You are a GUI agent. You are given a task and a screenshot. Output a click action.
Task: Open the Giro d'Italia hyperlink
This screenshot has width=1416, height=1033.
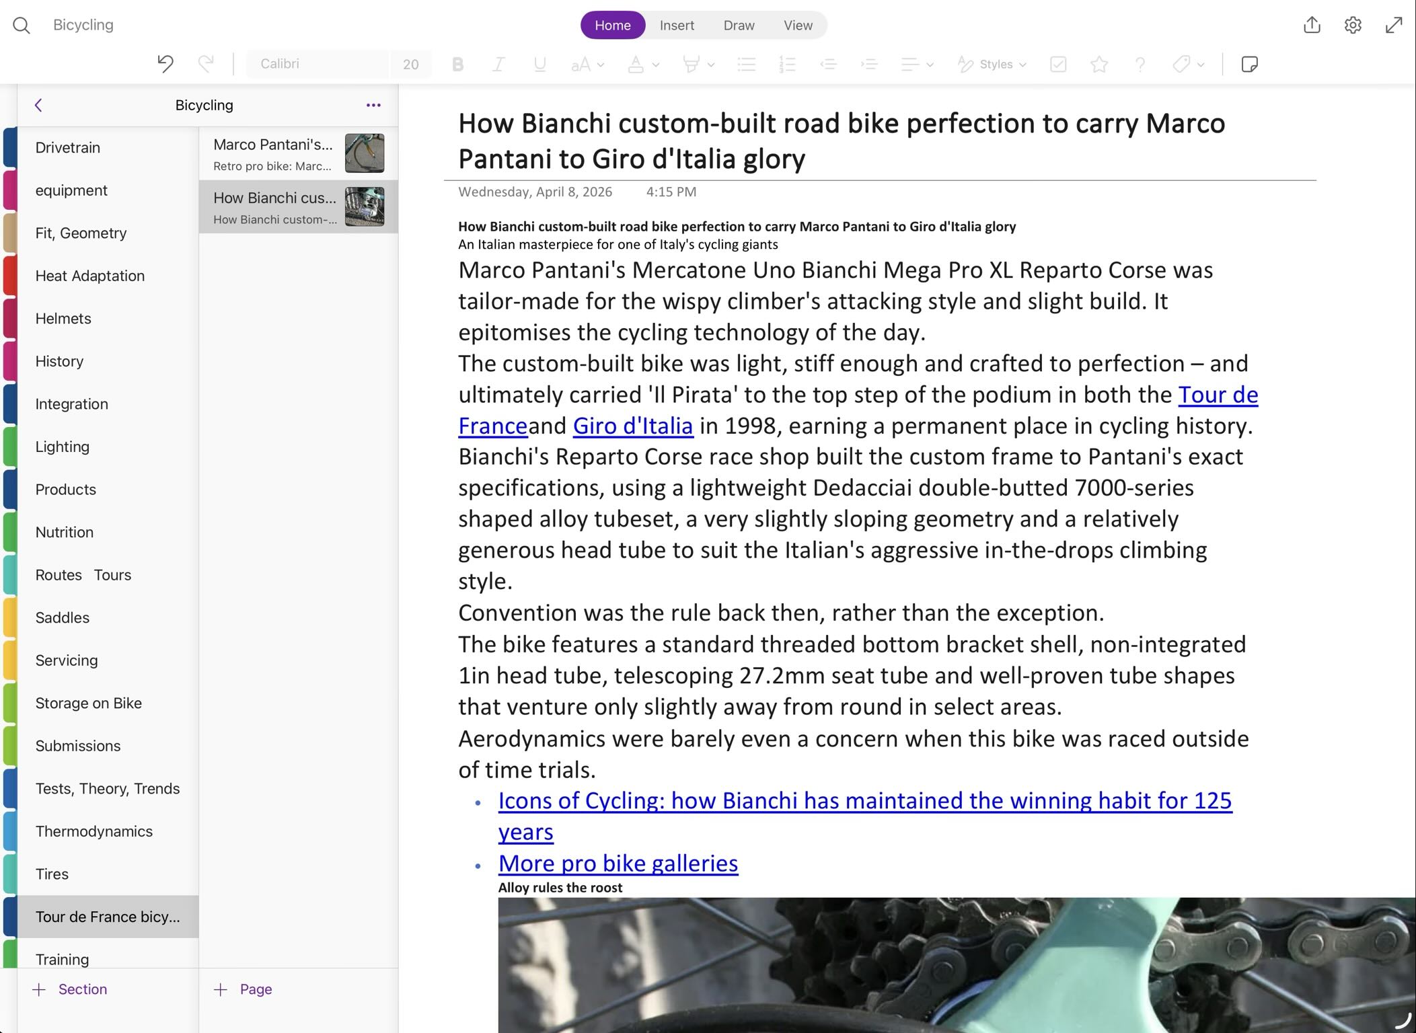point(632,426)
